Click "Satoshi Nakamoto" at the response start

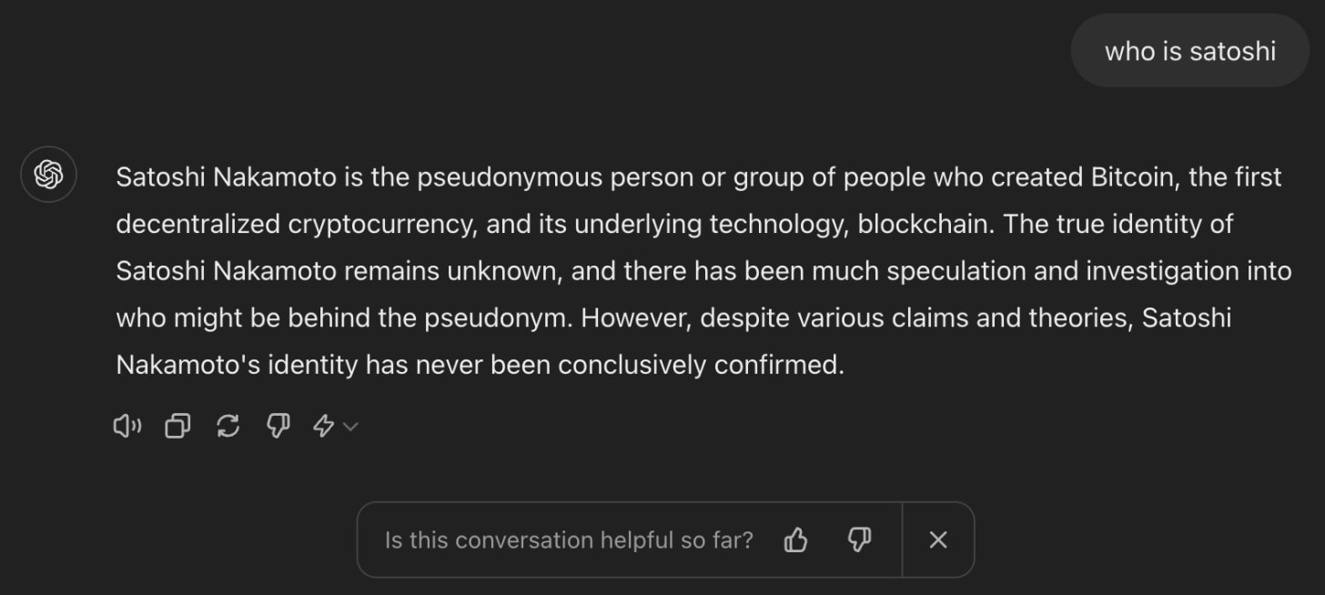(226, 176)
